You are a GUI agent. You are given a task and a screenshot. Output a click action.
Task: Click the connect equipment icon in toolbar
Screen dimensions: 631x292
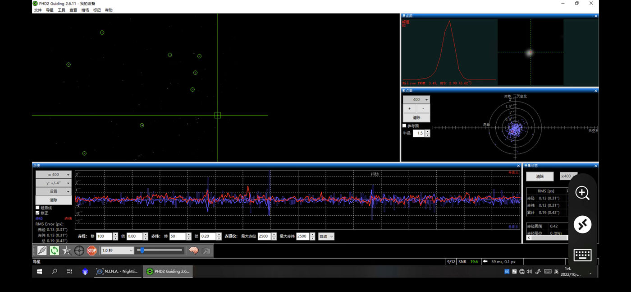(x=42, y=250)
